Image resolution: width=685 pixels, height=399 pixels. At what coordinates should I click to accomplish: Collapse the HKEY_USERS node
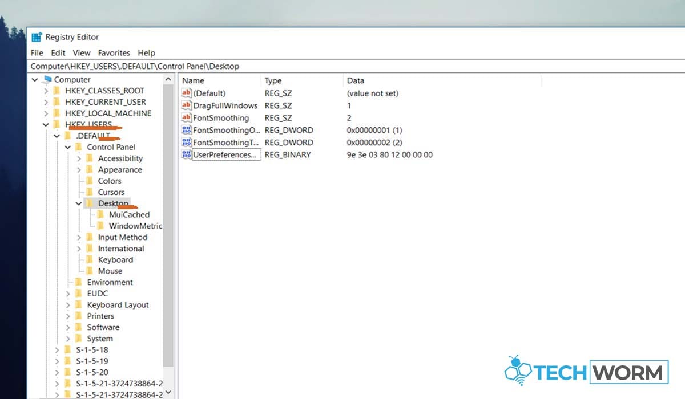point(46,125)
